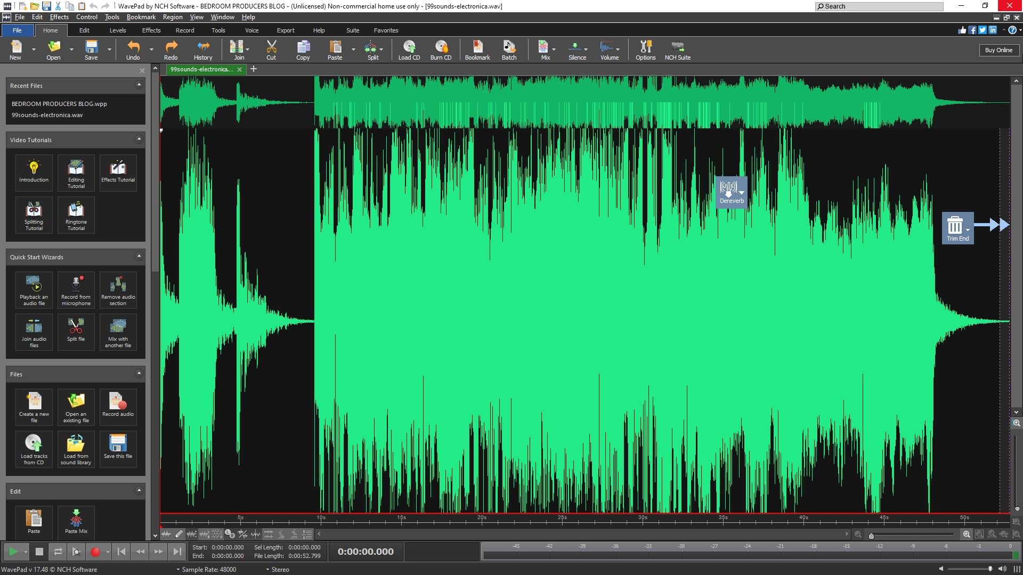
Task: Start recording with the red record button
Action: 95,552
